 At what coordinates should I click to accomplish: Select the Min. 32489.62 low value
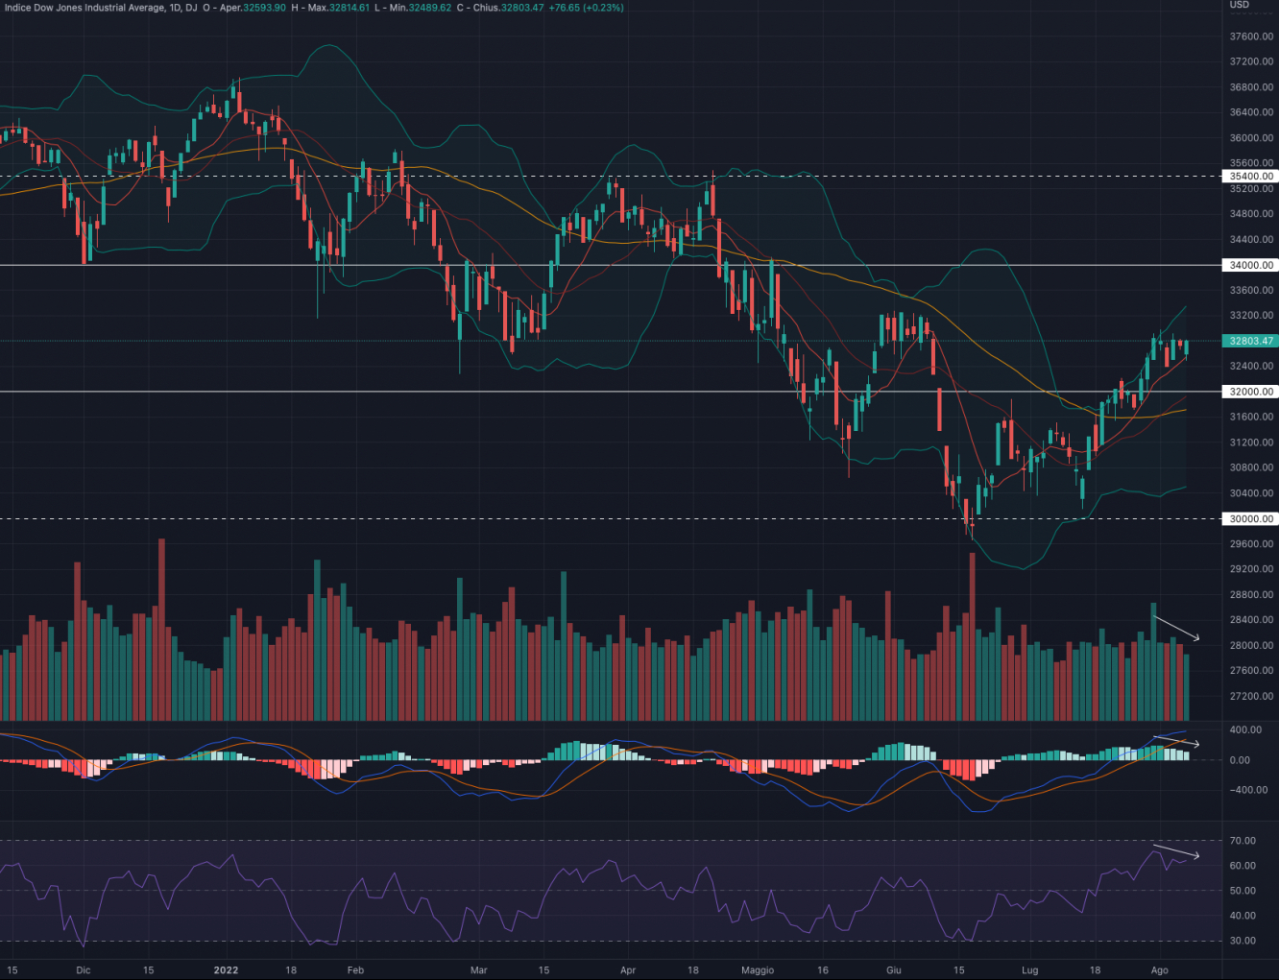coord(421,8)
